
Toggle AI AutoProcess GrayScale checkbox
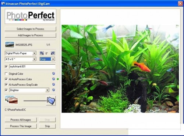point(6,85)
